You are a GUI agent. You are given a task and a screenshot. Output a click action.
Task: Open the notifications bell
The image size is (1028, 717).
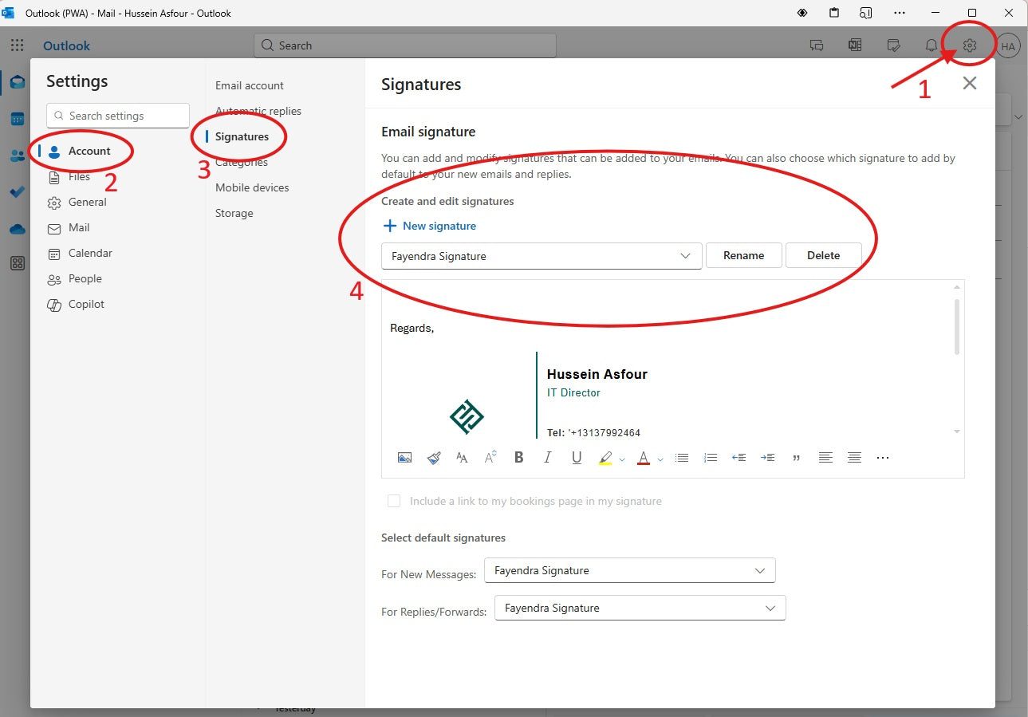931,45
